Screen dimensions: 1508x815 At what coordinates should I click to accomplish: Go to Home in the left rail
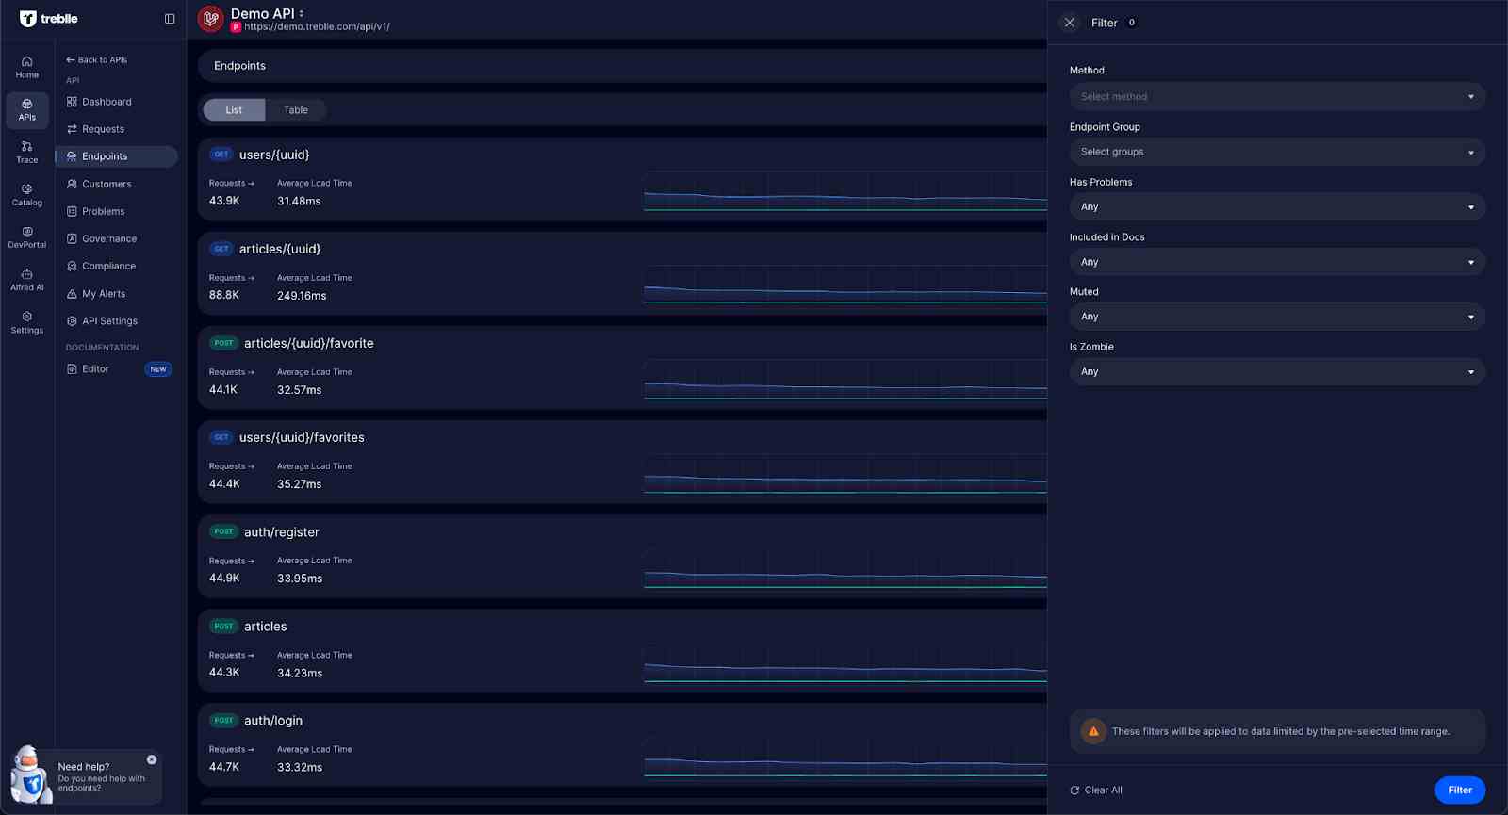[x=27, y=67]
